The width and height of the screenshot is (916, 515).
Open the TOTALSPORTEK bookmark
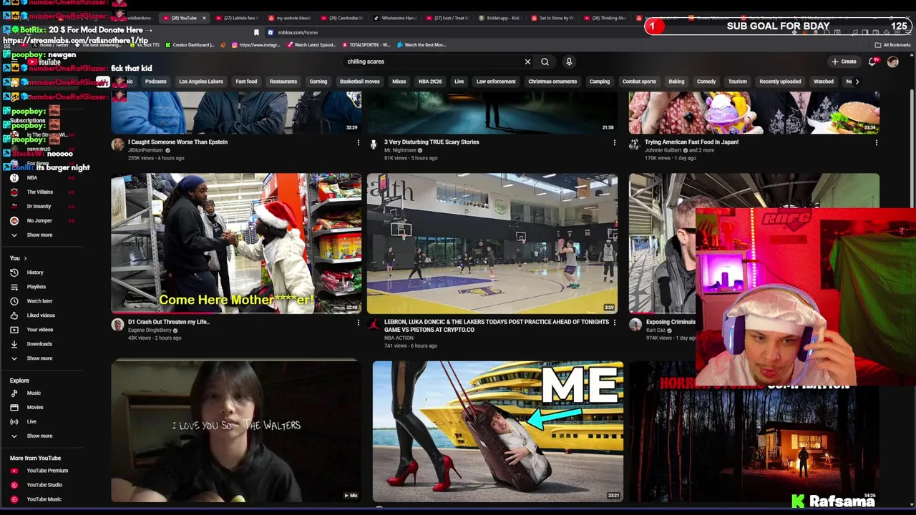(x=367, y=45)
